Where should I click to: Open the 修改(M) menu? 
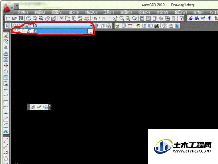(x=162, y=12)
